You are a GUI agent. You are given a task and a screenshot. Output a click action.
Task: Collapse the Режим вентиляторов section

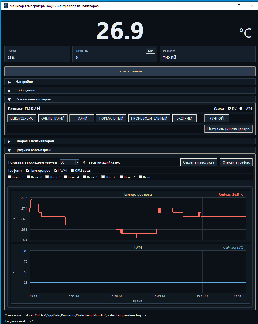tap(130, 99)
